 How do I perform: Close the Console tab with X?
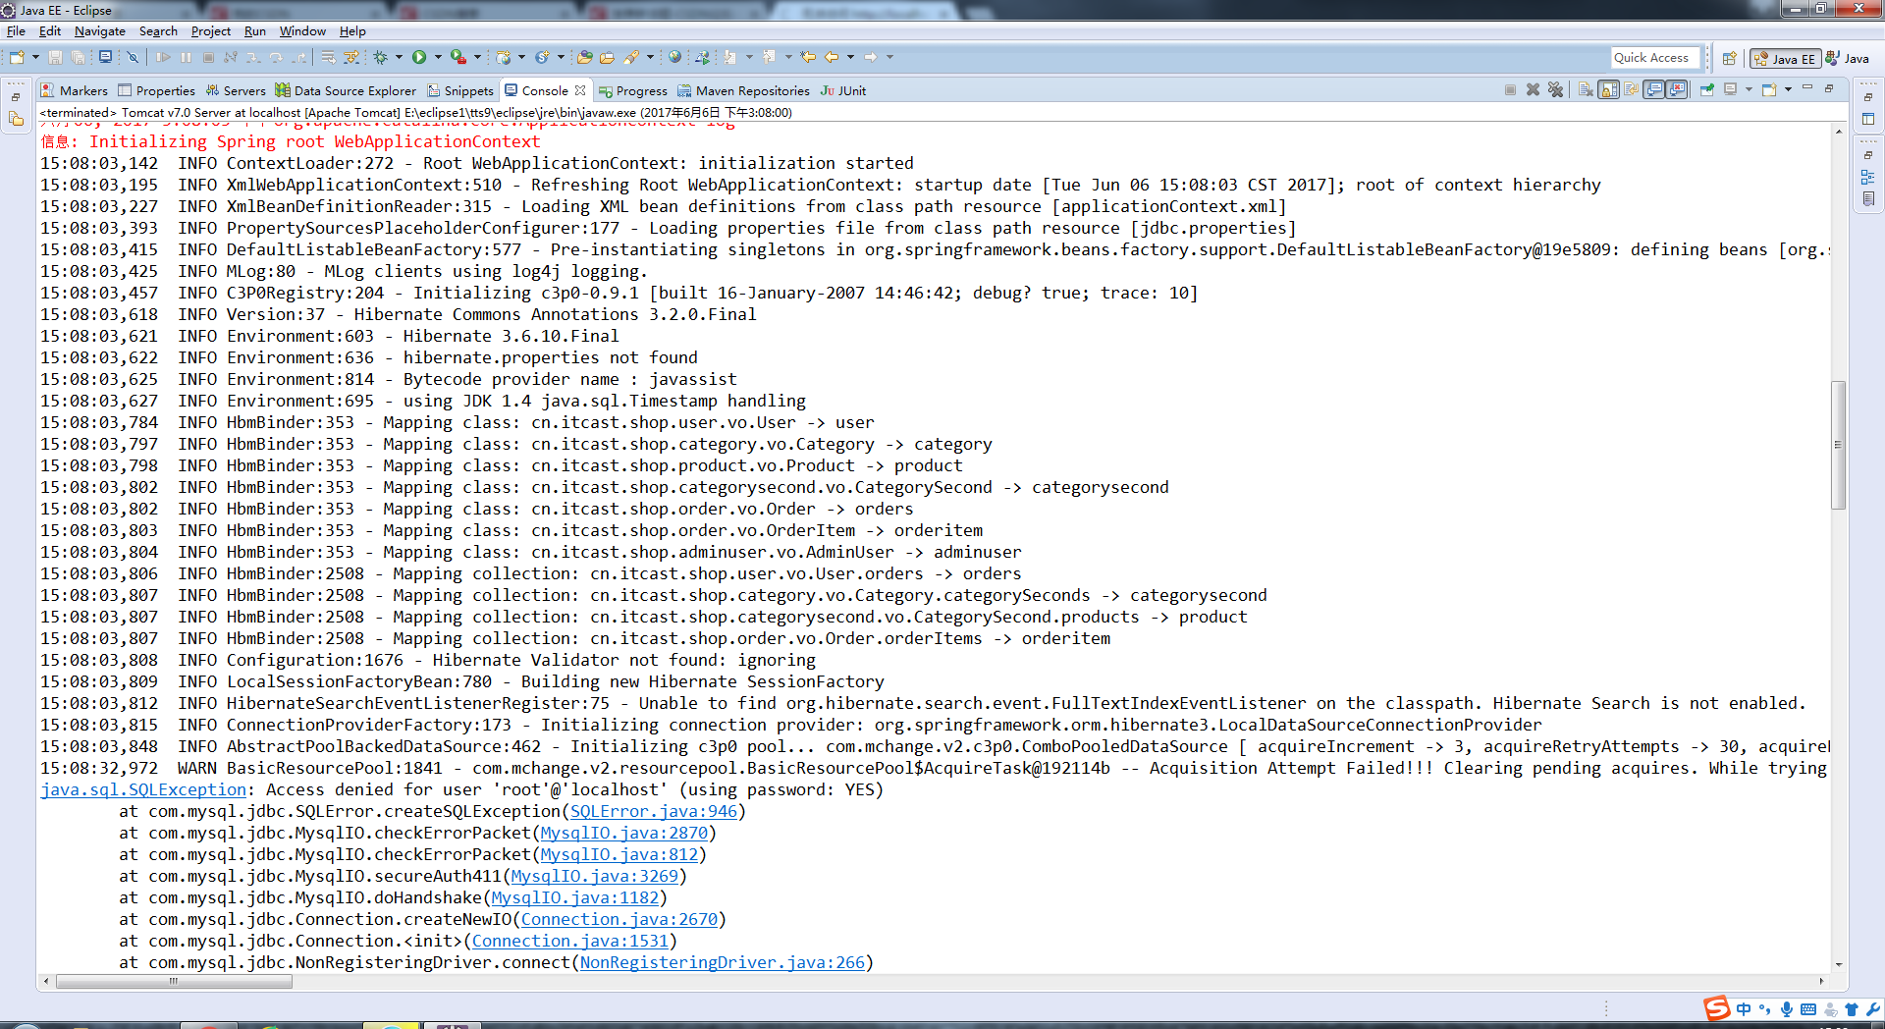[x=580, y=90]
